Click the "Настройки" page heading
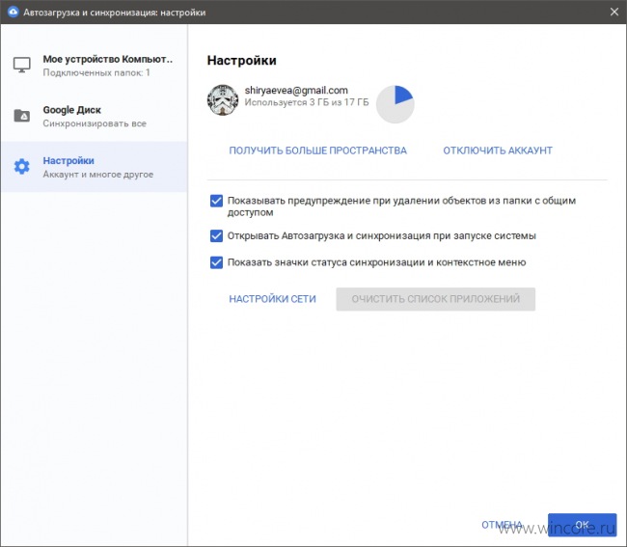This screenshot has width=627, height=547. click(x=241, y=61)
